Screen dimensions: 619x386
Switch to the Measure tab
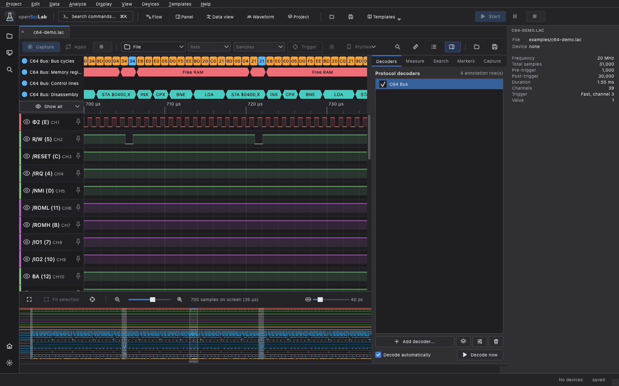point(415,61)
